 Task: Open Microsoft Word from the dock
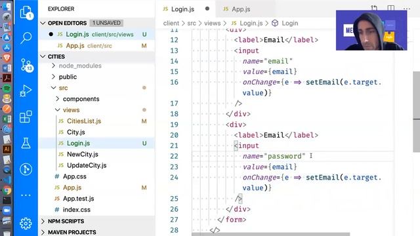tap(7, 68)
